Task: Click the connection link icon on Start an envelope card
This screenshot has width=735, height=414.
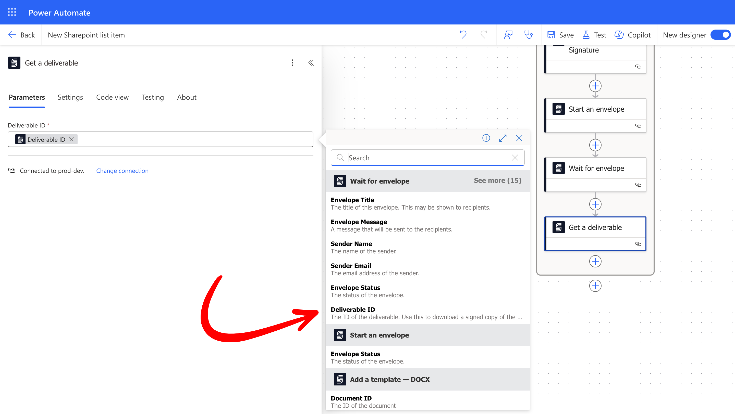Action: pos(638,126)
